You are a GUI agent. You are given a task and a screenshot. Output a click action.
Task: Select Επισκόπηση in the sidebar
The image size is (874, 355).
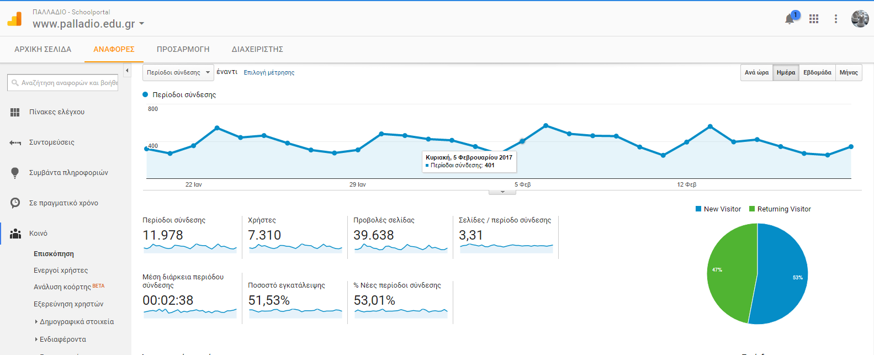pyautogui.click(x=54, y=254)
